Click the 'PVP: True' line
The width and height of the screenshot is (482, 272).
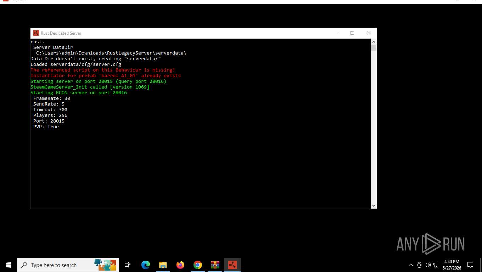coord(46,127)
